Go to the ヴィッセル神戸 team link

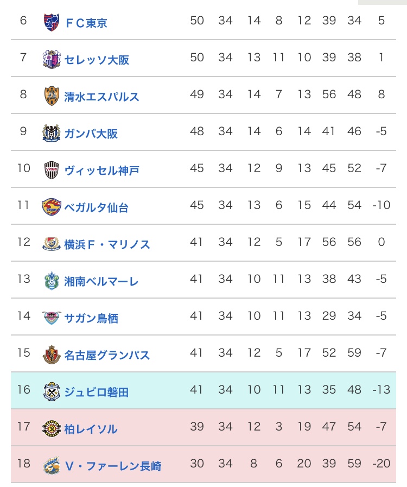click(x=101, y=170)
